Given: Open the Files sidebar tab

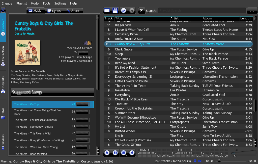Looking at the screenshot, I should [3, 114].
